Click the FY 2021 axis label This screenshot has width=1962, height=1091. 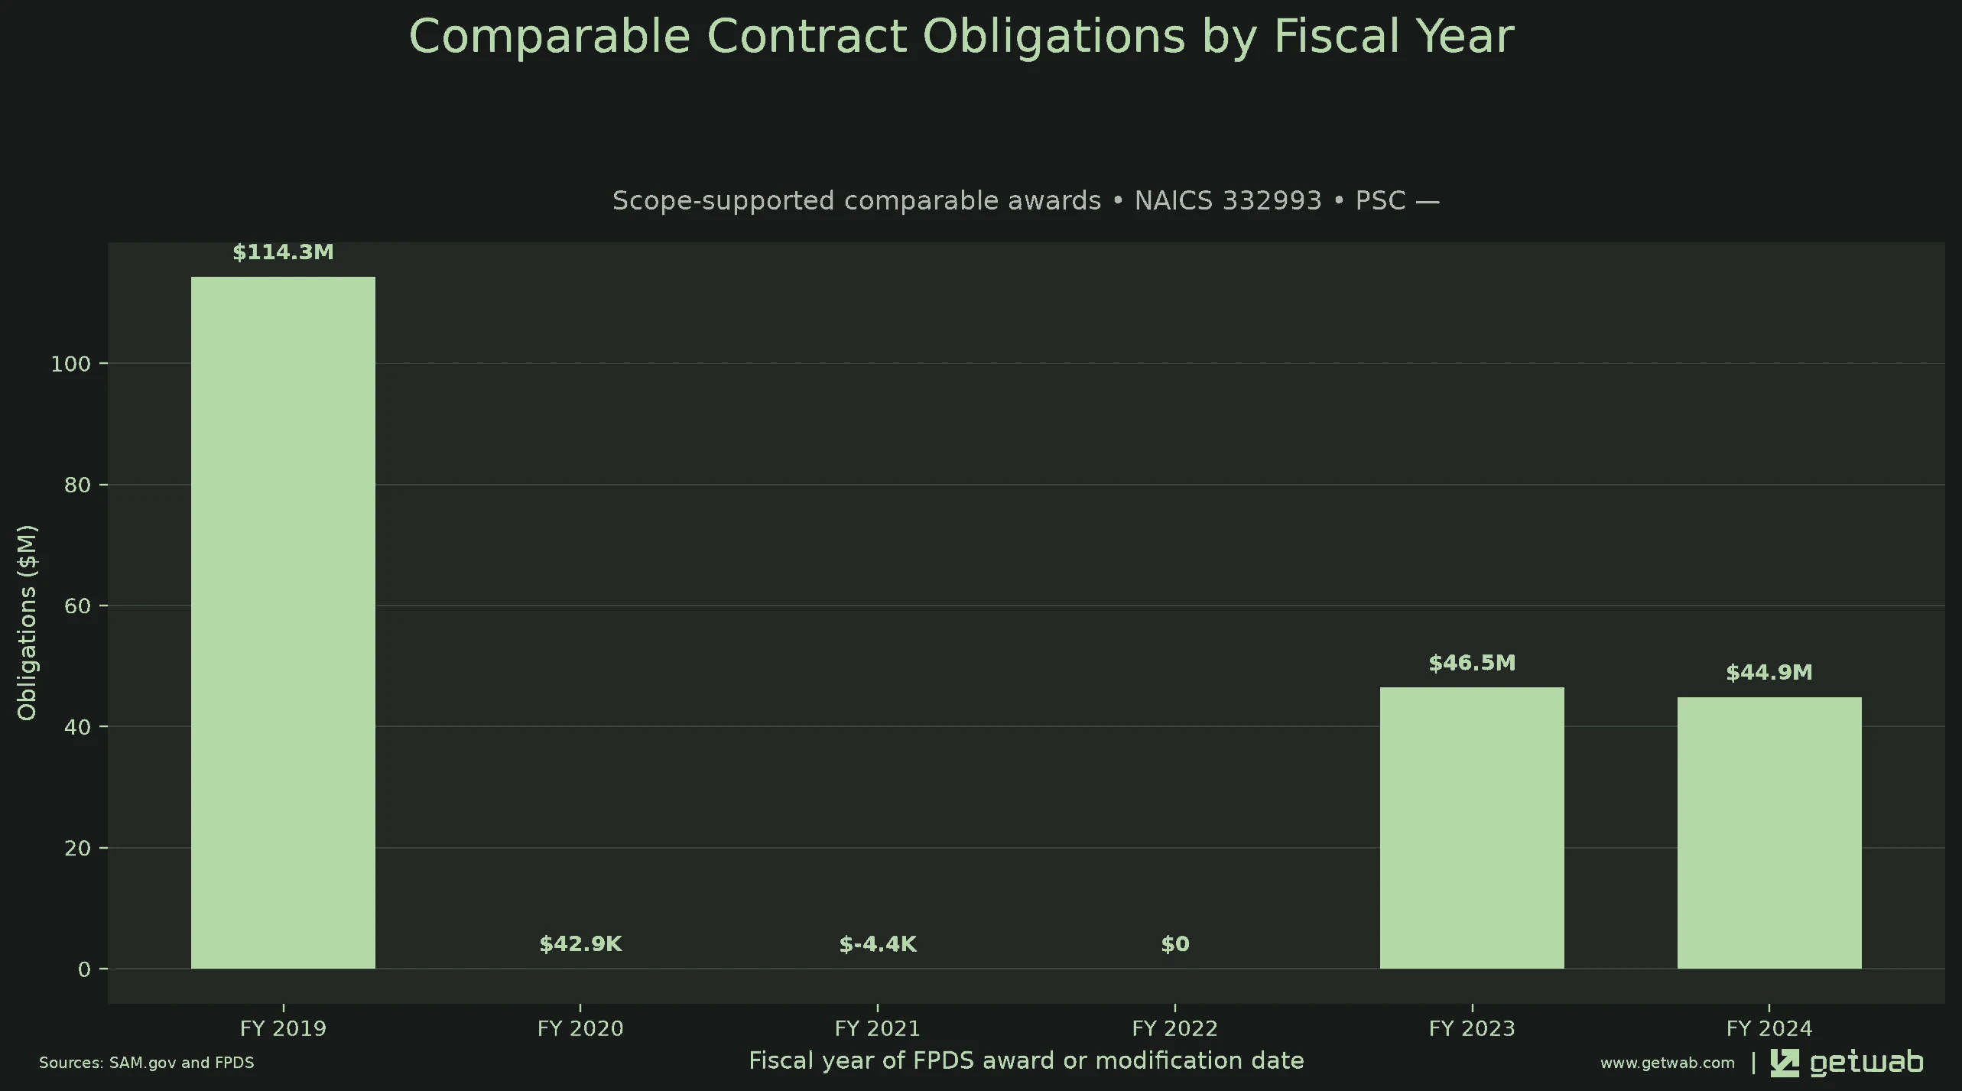878,1028
